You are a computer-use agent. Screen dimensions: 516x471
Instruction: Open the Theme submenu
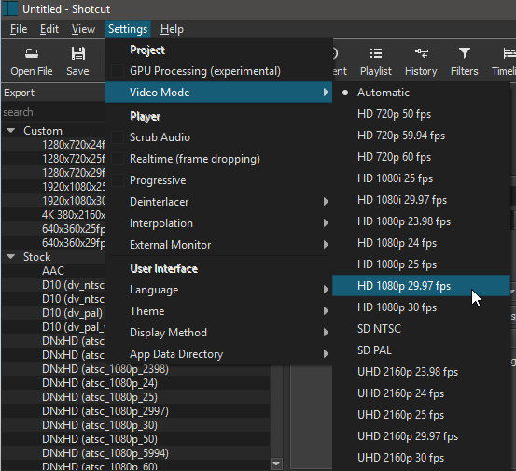tap(218, 311)
